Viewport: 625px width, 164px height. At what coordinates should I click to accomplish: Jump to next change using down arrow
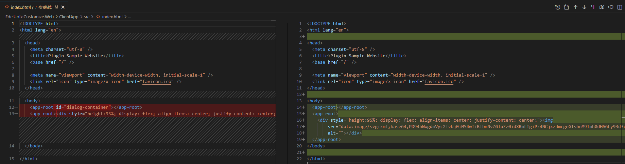[x=584, y=7]
